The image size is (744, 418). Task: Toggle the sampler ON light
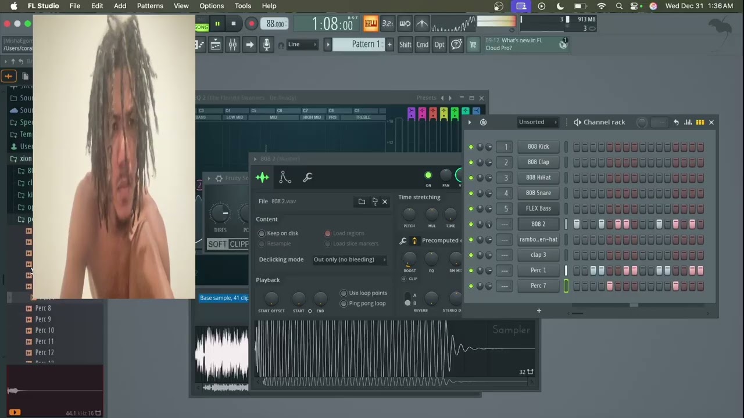pyautogui.click(x=428, y=175)
